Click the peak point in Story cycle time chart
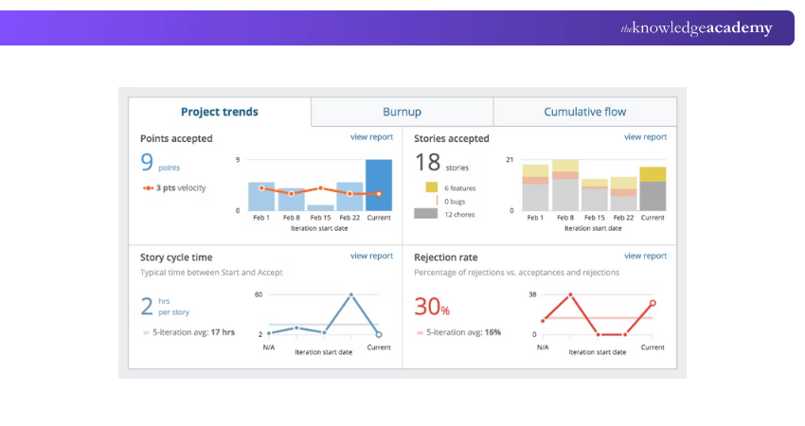The image size is (805, 426). 351,294
